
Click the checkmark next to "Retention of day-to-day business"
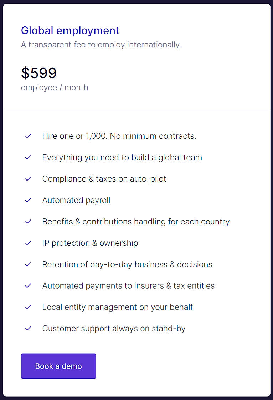click(x=28, y=264)
